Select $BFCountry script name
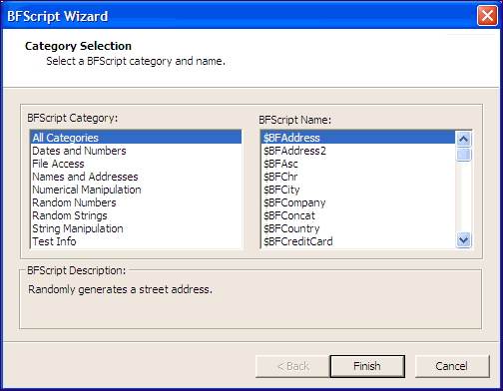 coord(358,228)
